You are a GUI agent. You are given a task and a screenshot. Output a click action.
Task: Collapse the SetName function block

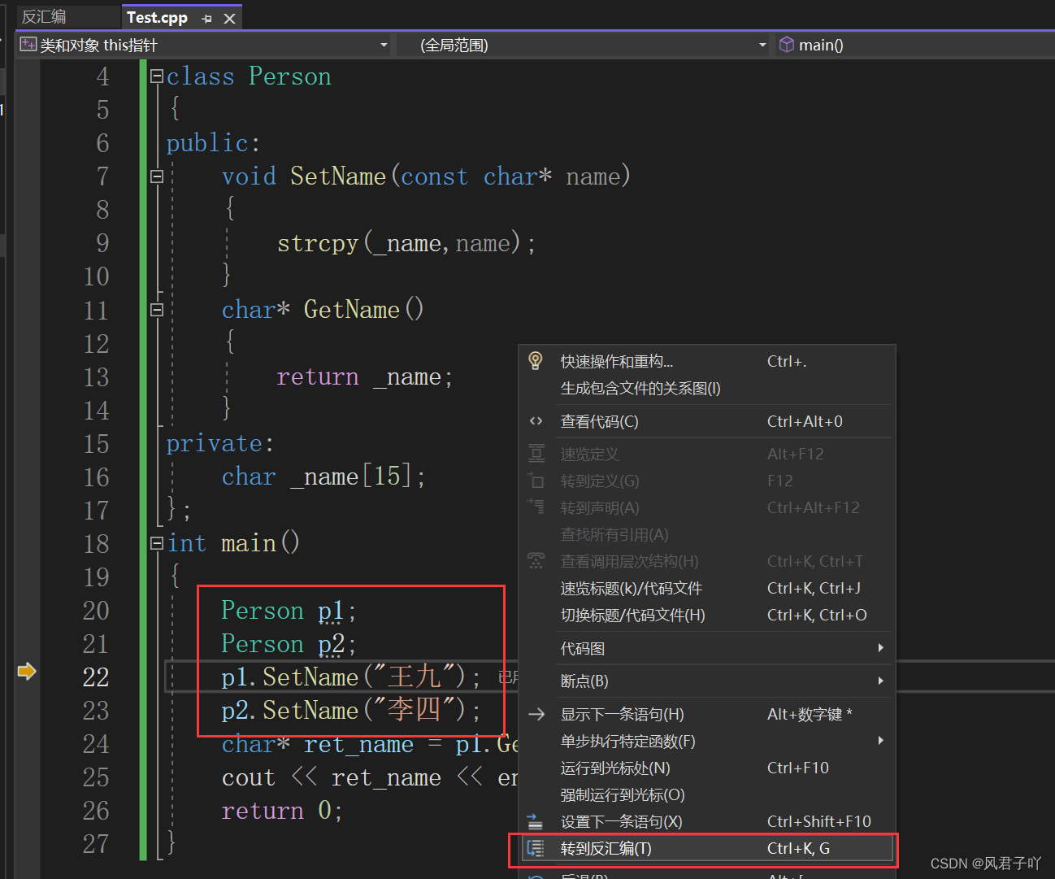coord(157,176)
